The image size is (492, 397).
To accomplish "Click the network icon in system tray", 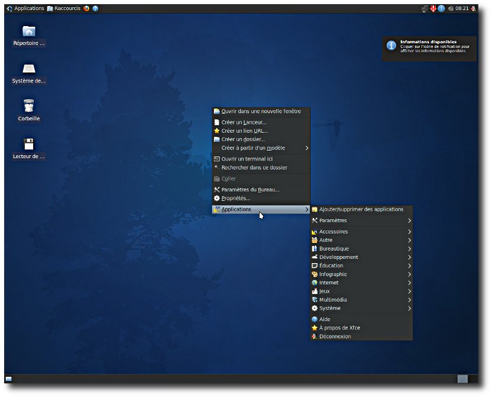I will pyautogui.click(x=424, y=8).
